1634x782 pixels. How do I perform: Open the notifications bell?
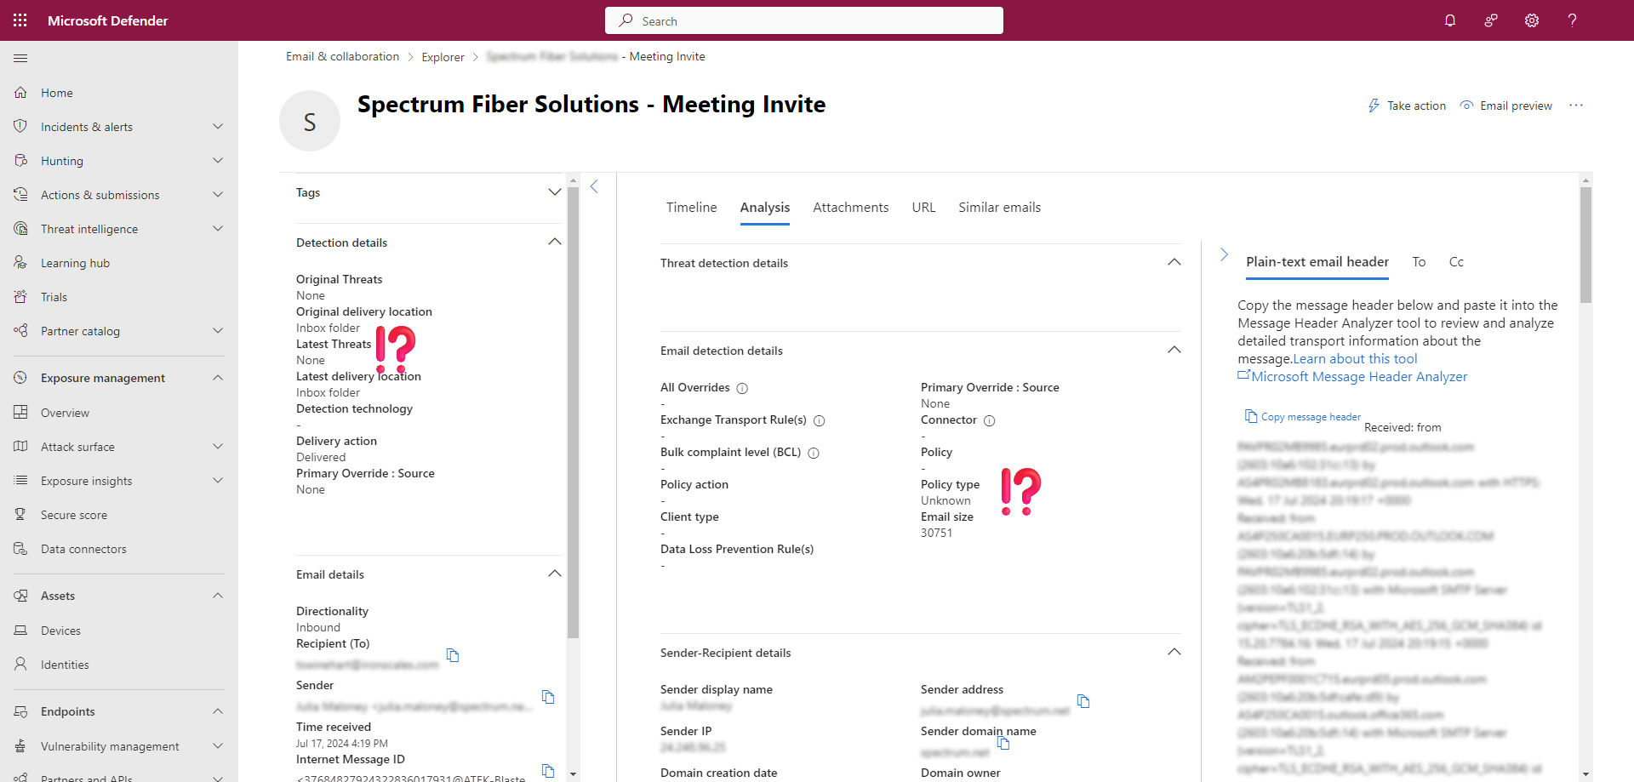point(1450,20)
